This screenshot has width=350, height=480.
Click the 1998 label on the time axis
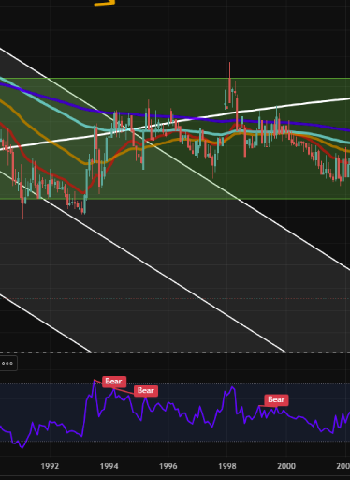click(x=227, y=466)
